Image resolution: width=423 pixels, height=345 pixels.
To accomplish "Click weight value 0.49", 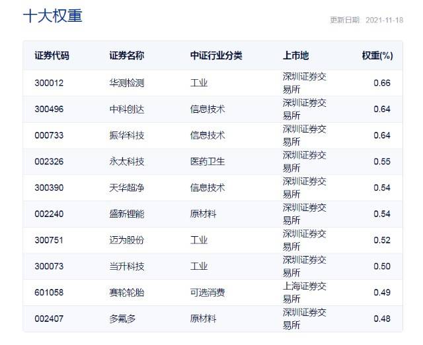I will [382, 292].
